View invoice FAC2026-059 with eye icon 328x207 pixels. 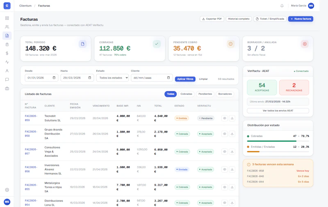pos(224,118)
